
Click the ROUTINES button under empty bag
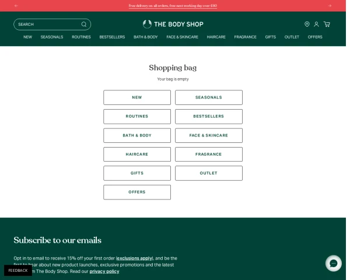click(137, 116)
